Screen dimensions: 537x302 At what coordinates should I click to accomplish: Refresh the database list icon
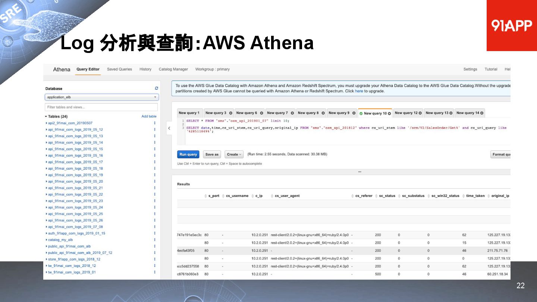click(157, 88)
